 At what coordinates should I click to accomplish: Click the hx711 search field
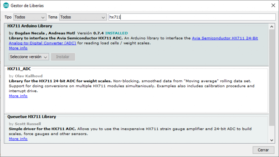coord(192,17)
